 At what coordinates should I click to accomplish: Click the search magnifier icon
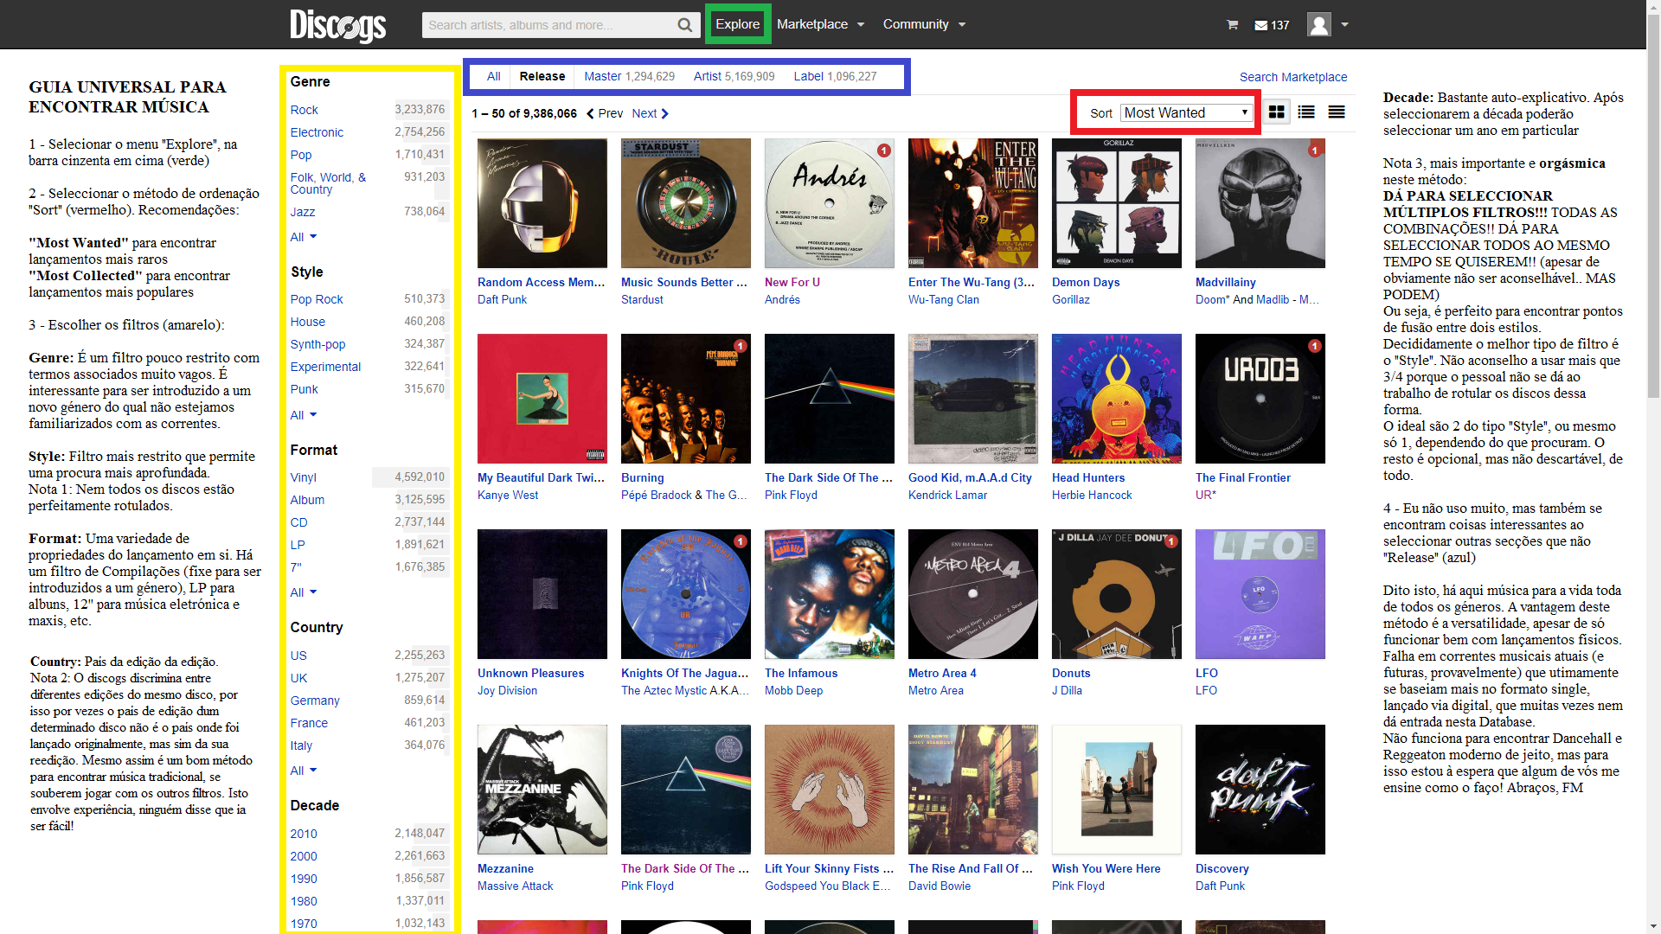point(684,25)
